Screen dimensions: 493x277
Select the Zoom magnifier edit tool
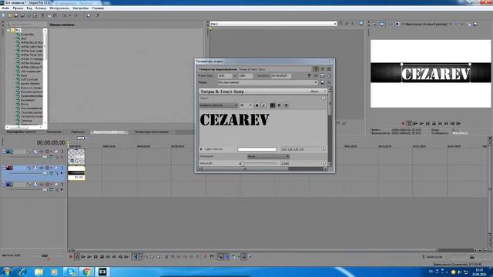click(158, 257)
